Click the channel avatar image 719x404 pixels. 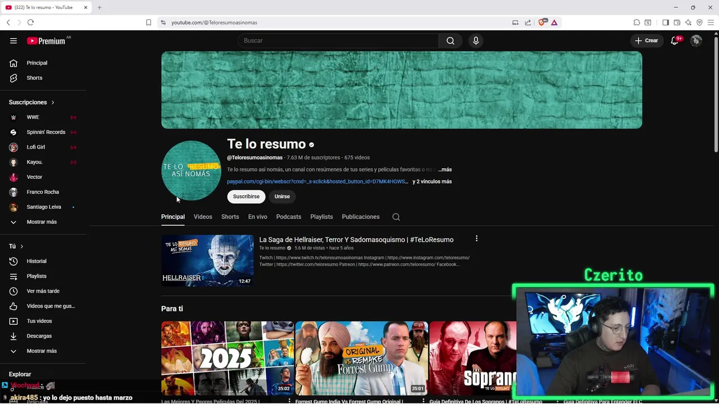point(191,171)
